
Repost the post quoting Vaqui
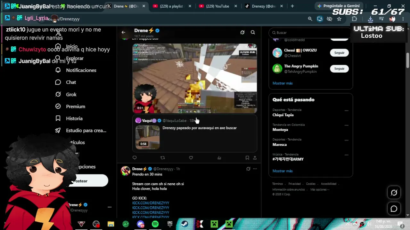point(162,157)
